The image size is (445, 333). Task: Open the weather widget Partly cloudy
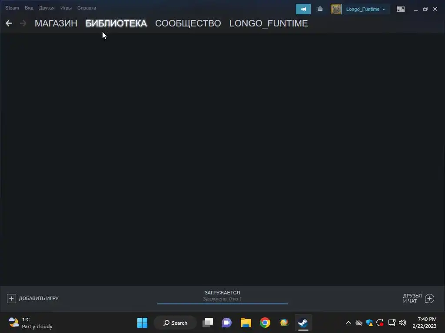[30, 323]
